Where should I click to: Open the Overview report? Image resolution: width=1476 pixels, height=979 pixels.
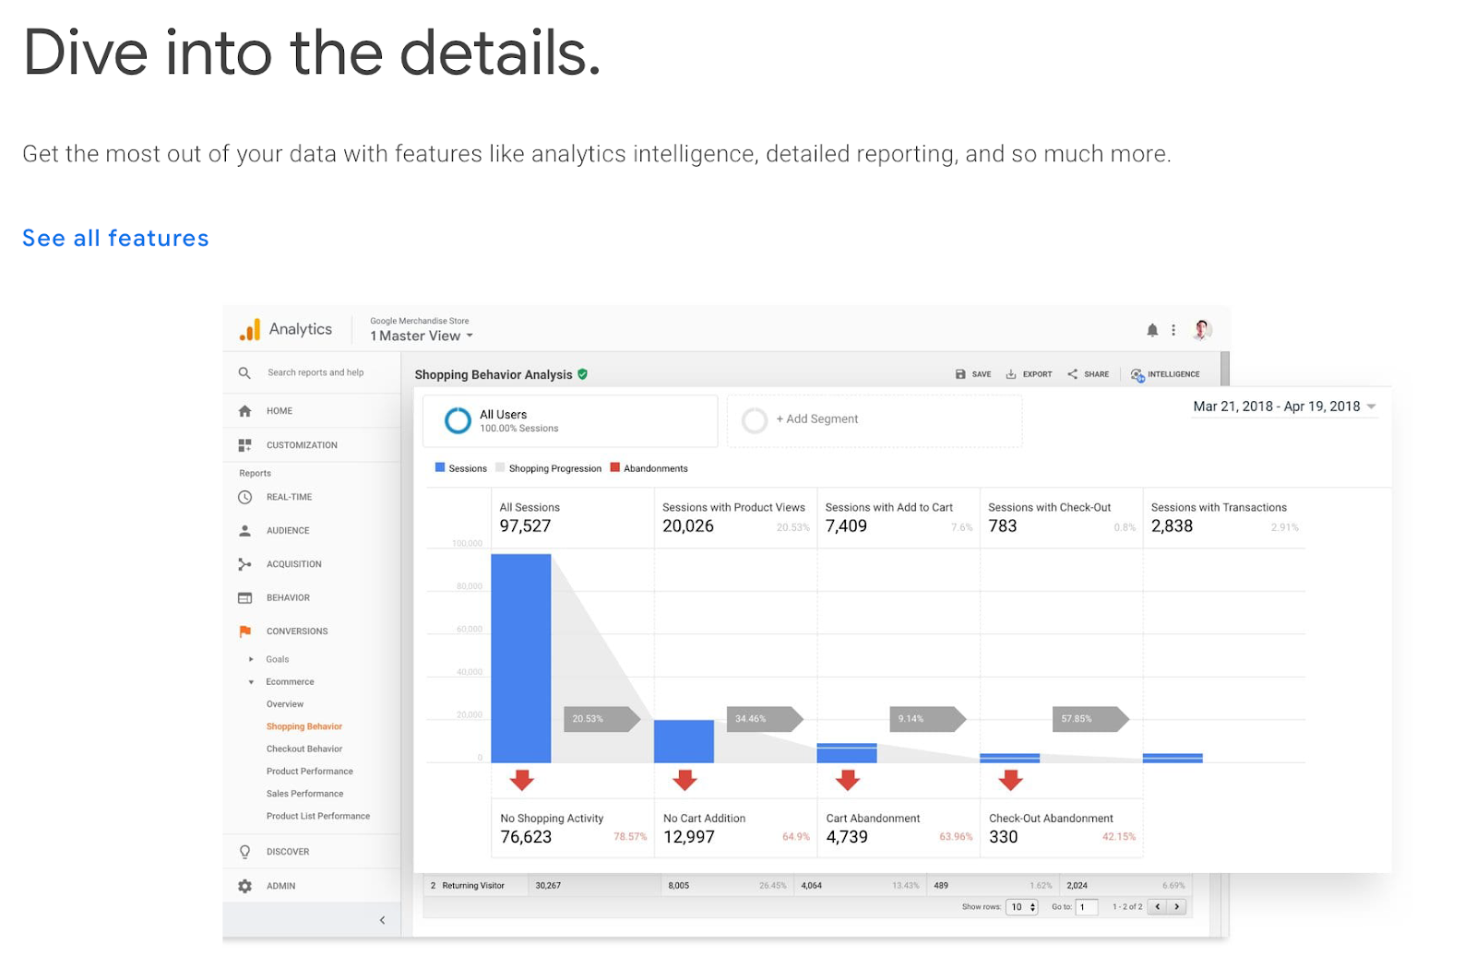(x=285, y=704)
